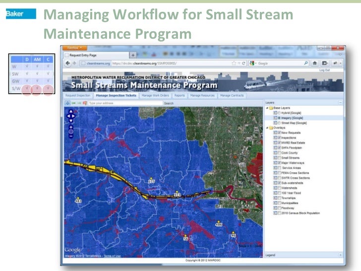Enable the Small Streams overlay checkbox

click(x=279, y=158)
